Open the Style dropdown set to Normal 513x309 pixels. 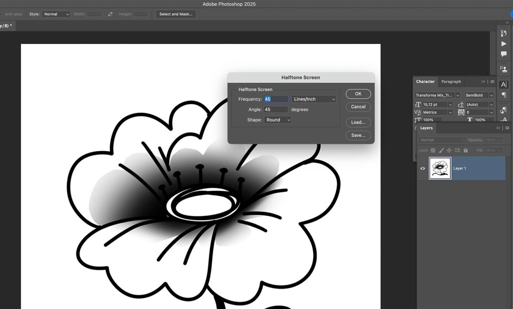click(x=56, y=14)
